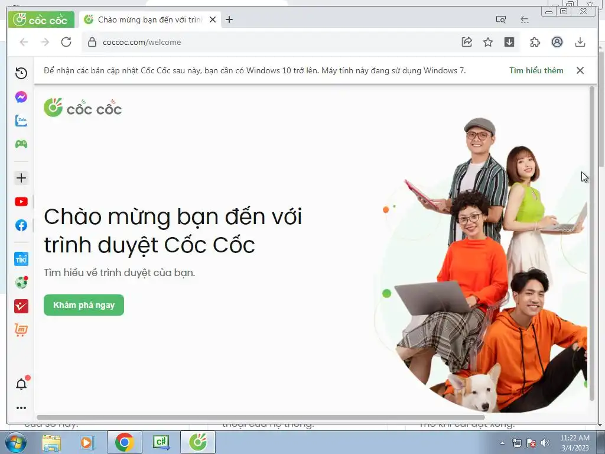The image size is (605, 454).
Task: Open the football icon in the sidebar
Action: click(21, 283)
